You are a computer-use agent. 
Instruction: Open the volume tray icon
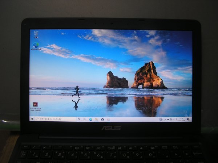tap(174, 120)
